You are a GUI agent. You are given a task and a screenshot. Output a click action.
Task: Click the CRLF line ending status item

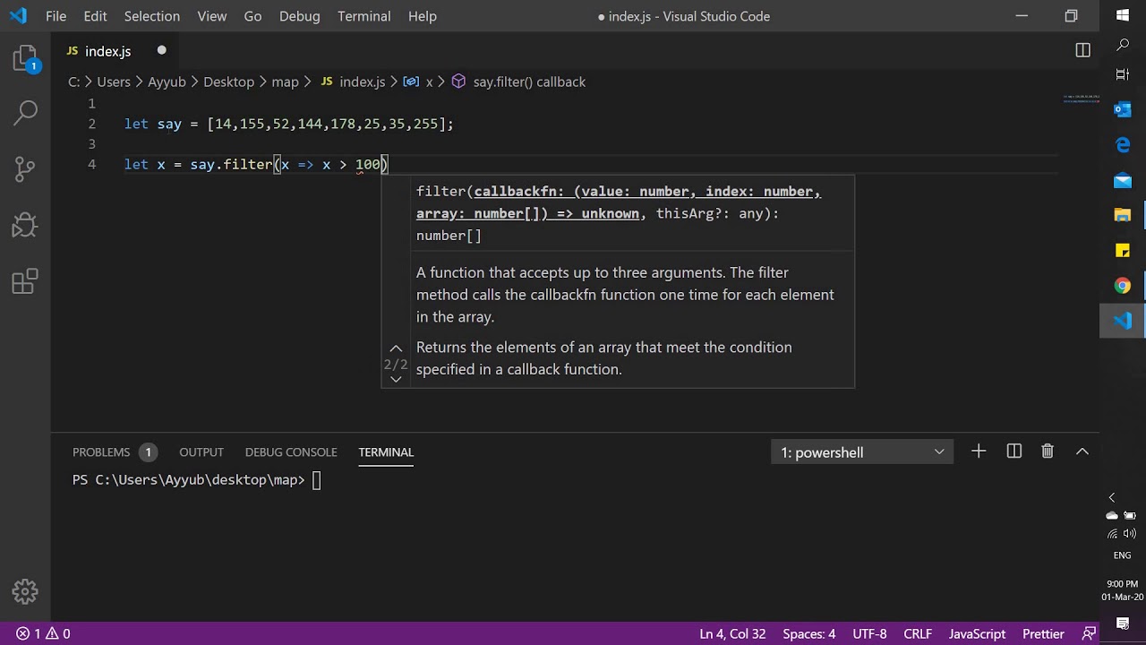918,633
